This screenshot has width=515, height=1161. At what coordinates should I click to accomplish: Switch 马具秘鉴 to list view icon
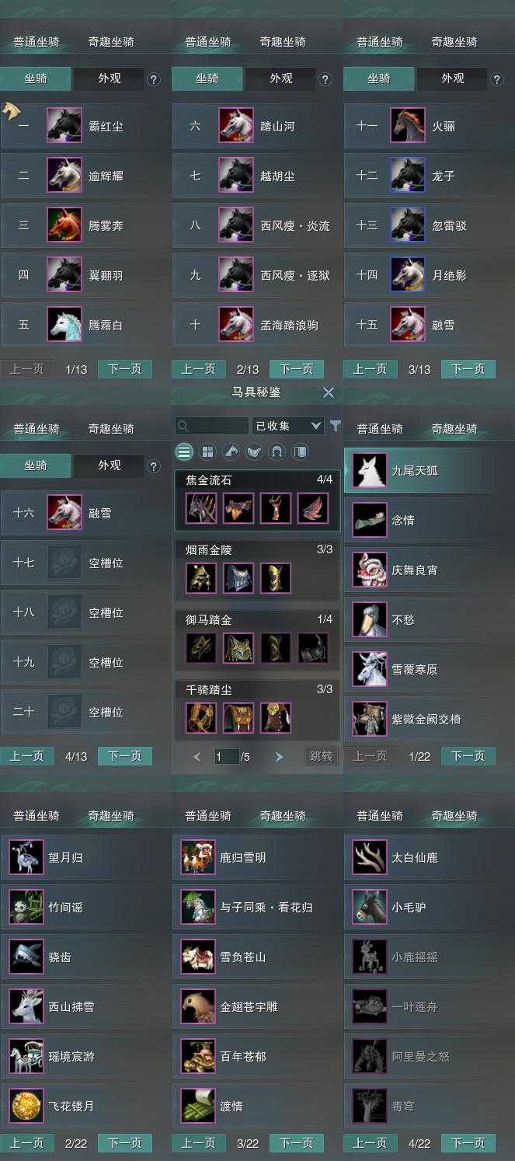point(184,451)
